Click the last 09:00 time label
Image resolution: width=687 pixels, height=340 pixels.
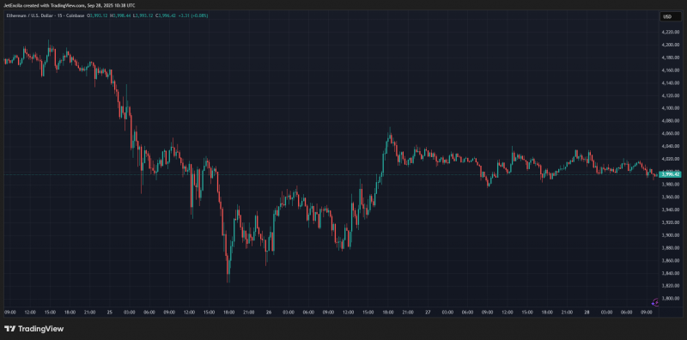click(x=647, y=313)
